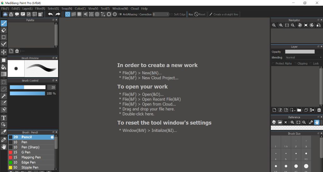
Task: Open file in the Reference panel
Action: coord(280,122)
